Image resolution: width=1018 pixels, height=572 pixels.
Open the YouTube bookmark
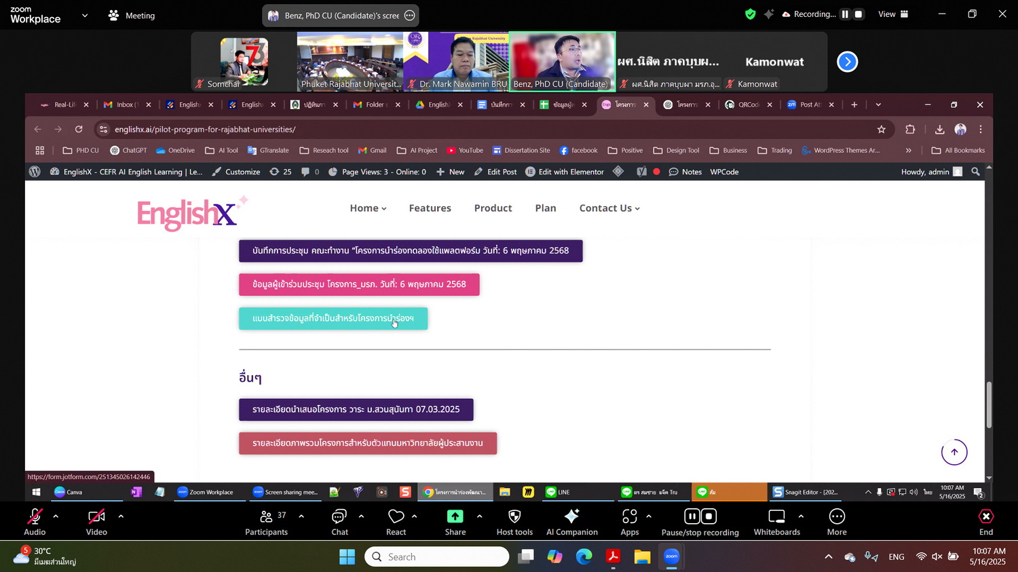[465, 150]
